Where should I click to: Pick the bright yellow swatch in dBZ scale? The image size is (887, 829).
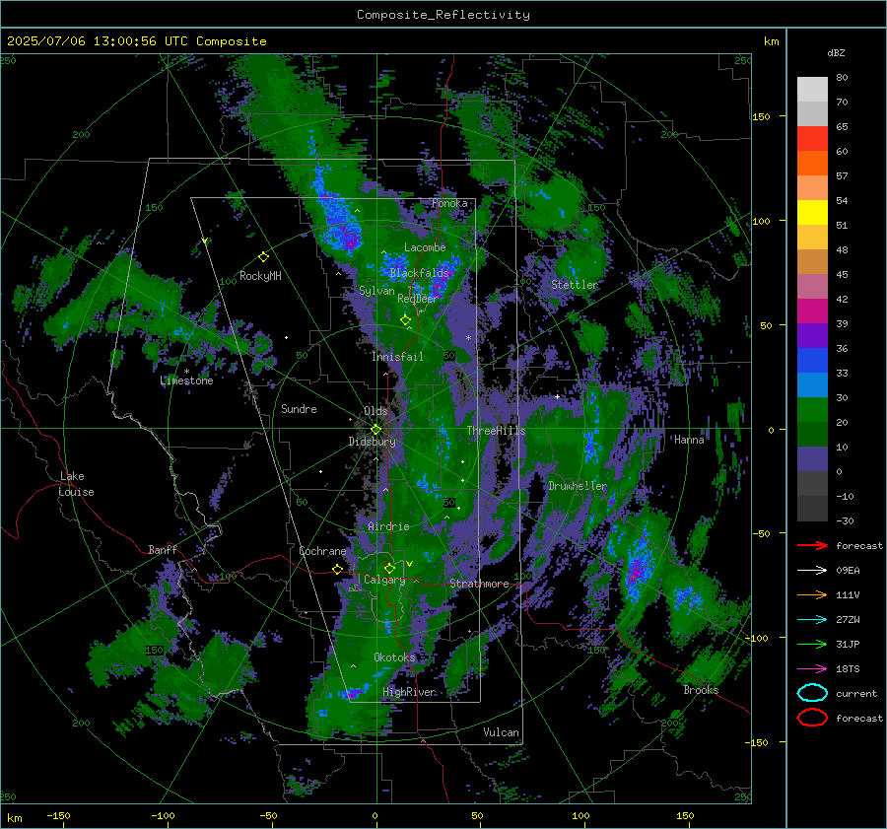pos(812,213)
